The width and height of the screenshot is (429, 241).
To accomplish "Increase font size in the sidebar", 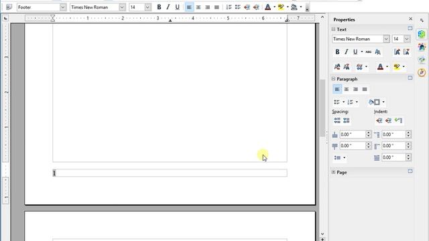I will click(x=397, y=52).
